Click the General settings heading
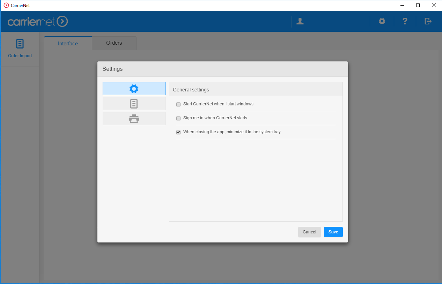The image size is (442, 284). (x=191, y=90)
